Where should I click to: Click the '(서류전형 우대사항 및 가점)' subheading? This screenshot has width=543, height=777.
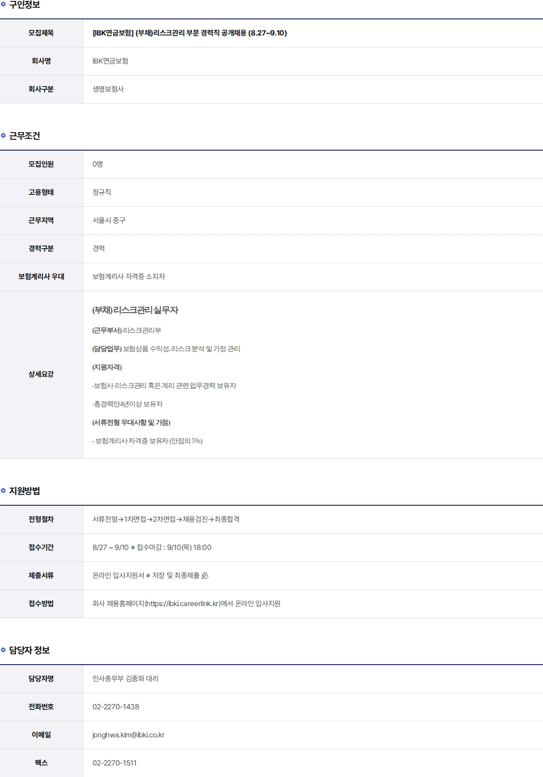(132, 423)
